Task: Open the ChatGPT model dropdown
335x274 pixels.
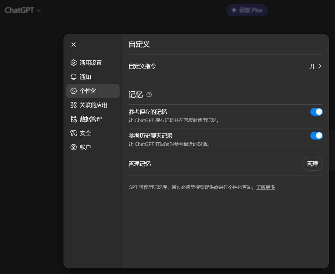Action: click(x=23, y=10)
